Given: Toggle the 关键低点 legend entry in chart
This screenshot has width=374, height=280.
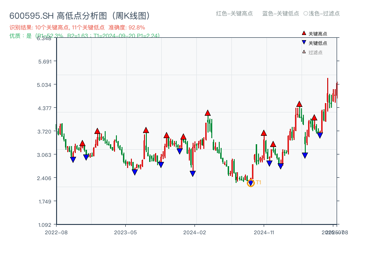Looking at the screenshot, I should click(314, 43).
